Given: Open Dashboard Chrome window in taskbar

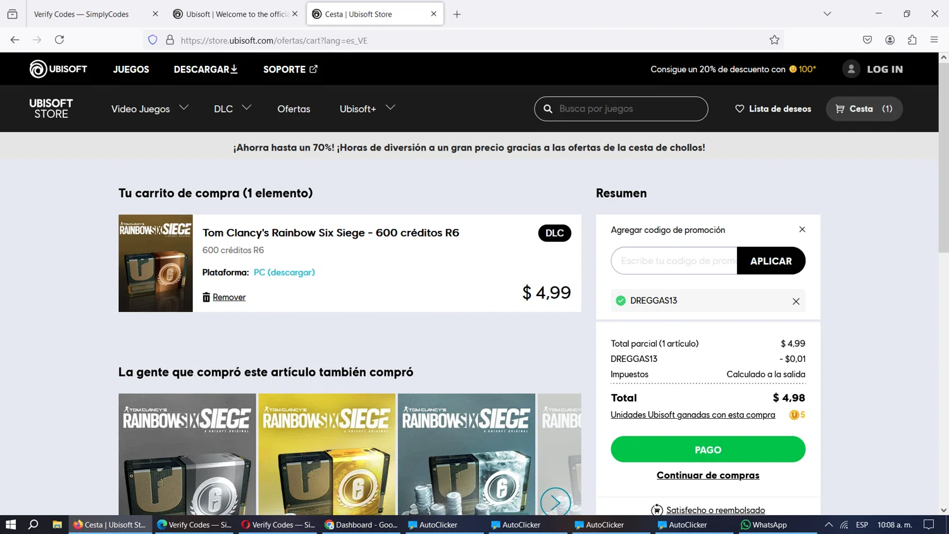Looking at the screenshot, I should click(x=361, y=525).
